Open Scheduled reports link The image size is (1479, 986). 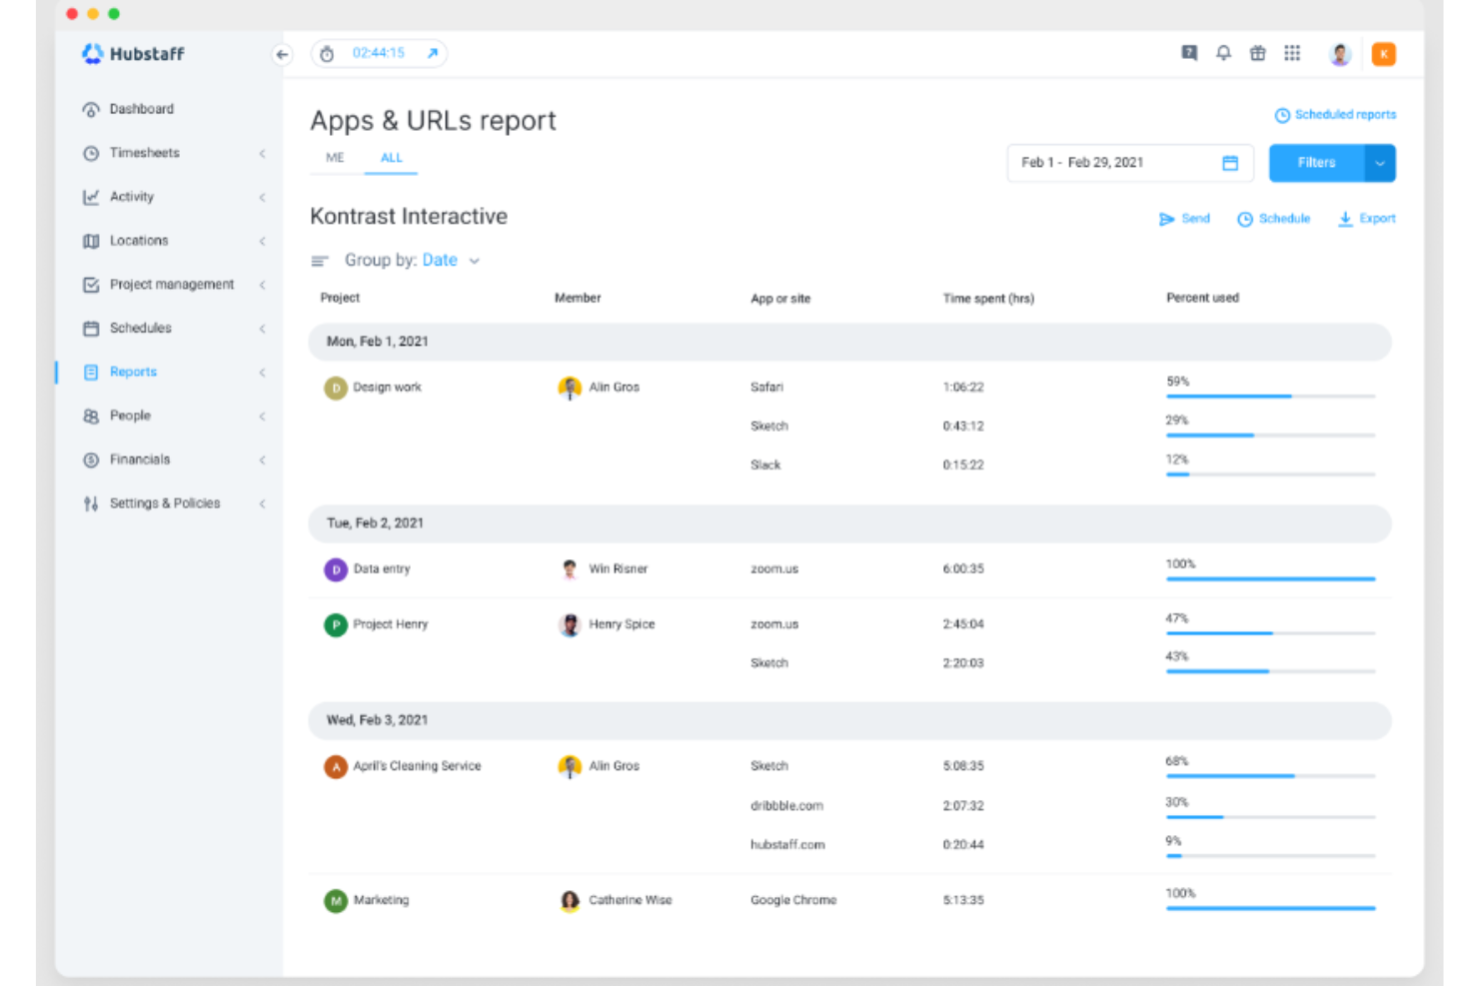tap(1335, 115)
